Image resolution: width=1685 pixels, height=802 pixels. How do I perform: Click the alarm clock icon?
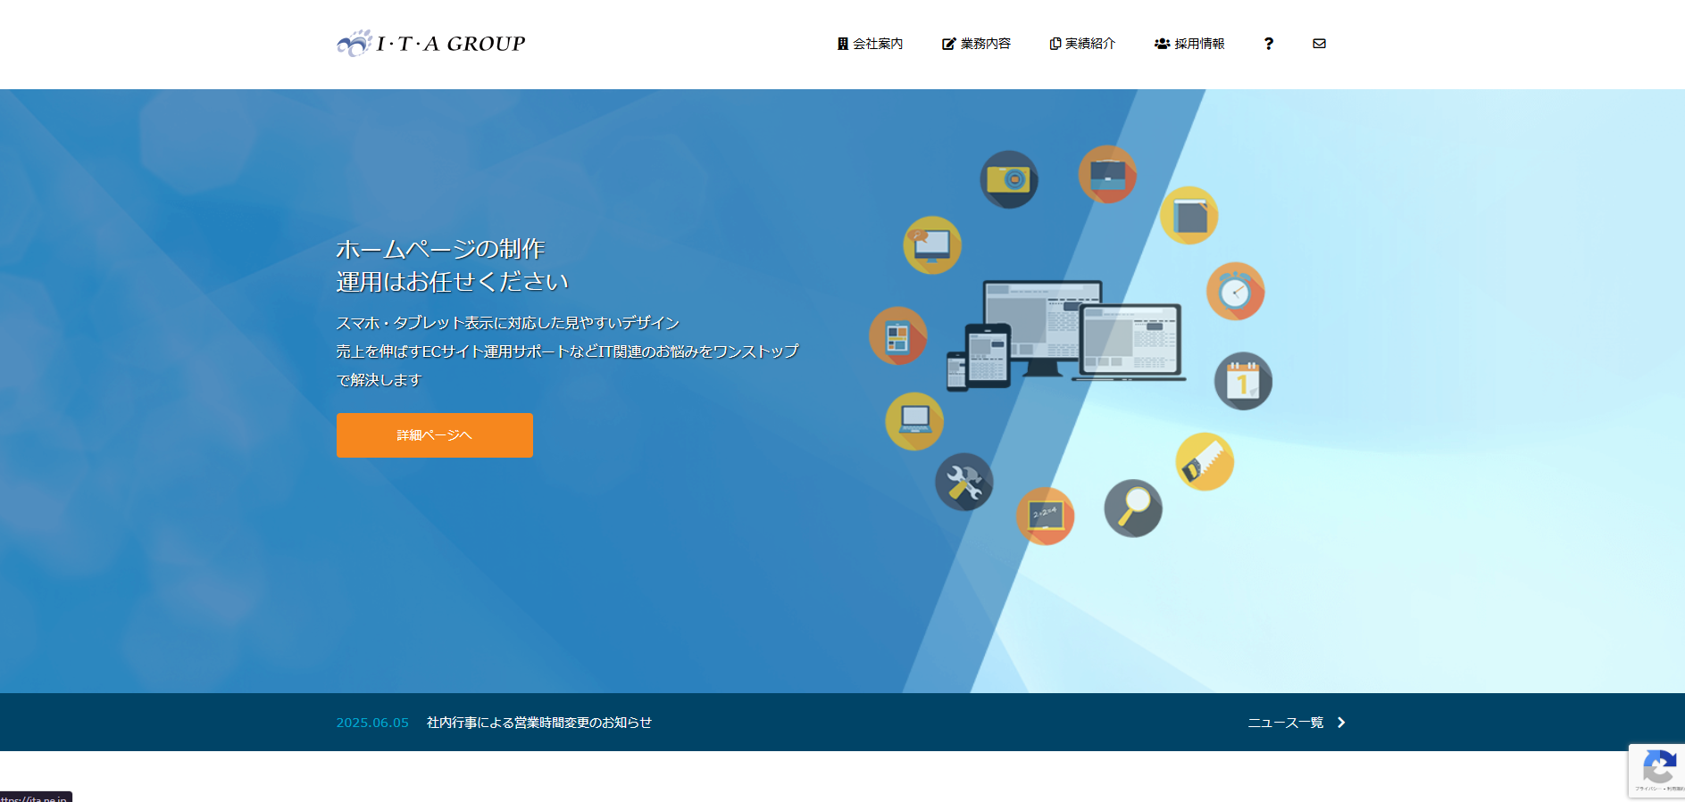pos(1235,291)
